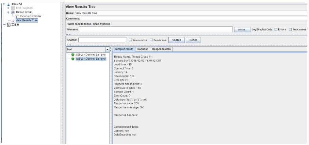Screen dimensions: 309x145
Task: Expand the Test Fragment node
Action: click(x=9, y=8)
